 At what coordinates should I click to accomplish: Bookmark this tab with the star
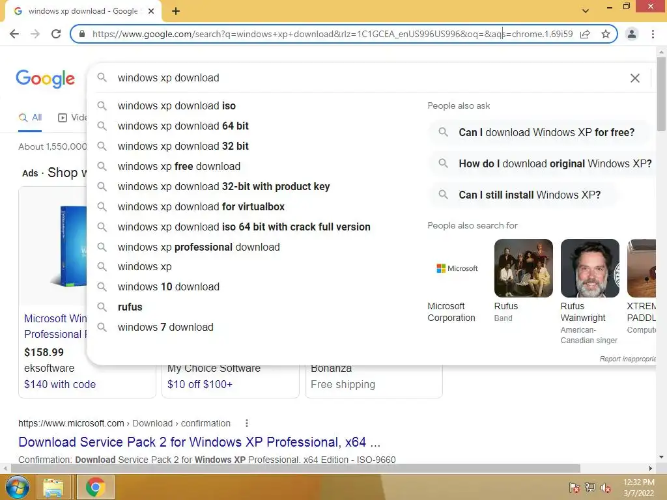pyautogui.click(x=606, y=34)
